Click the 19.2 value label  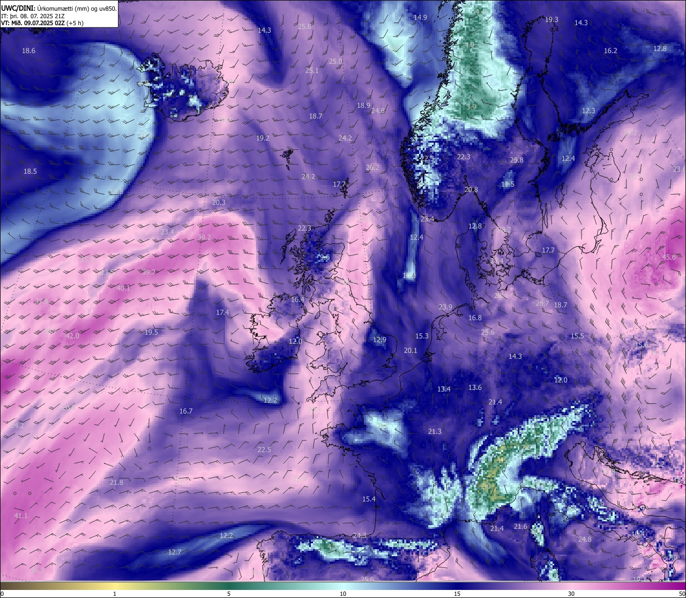pyautogui.click(x=263, y=138)
